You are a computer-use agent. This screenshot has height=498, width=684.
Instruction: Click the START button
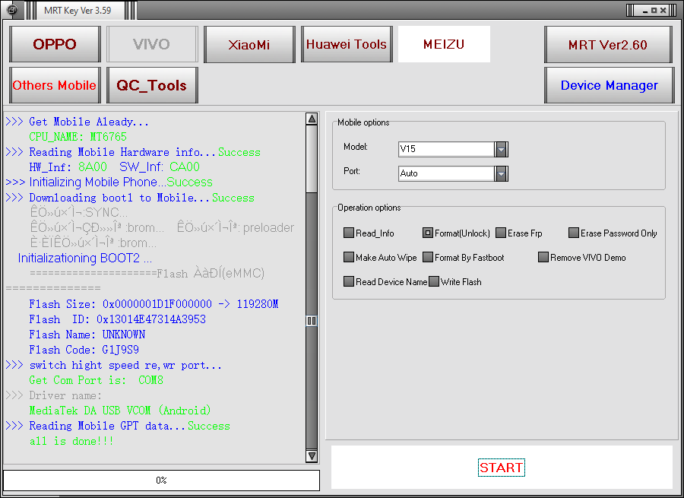[x=502, y=468]
